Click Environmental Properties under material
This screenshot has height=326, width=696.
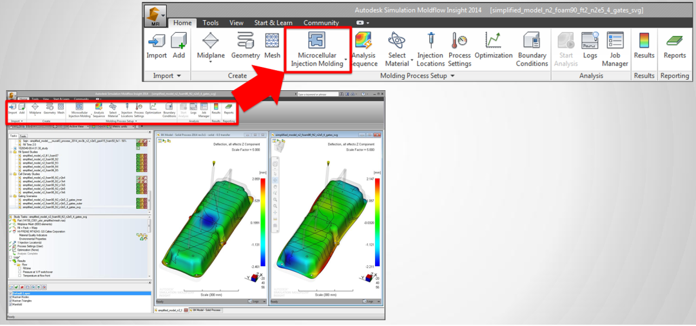pos(33,238)
